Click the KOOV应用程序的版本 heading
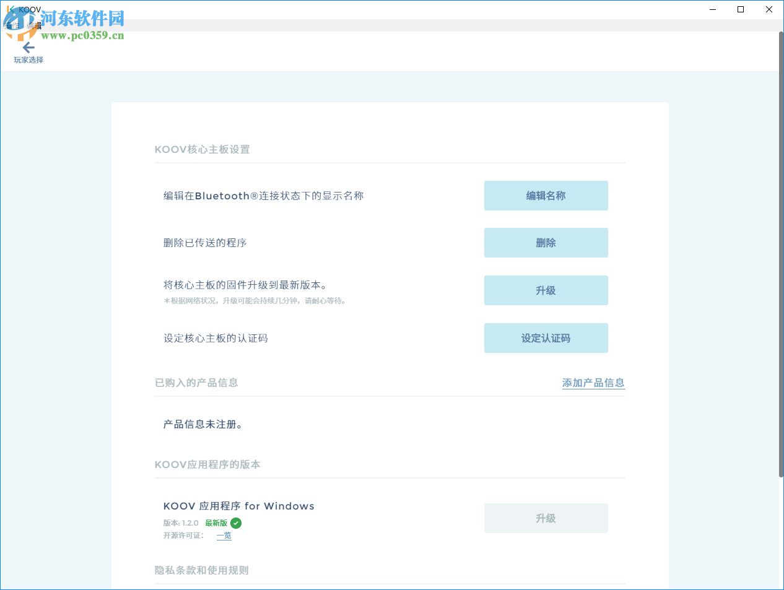The width and height of the screenshot is (784, 590). [x=207, y=464]
